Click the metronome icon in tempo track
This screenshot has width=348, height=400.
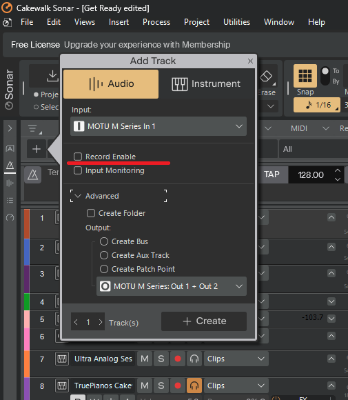[x=32, y=175]
